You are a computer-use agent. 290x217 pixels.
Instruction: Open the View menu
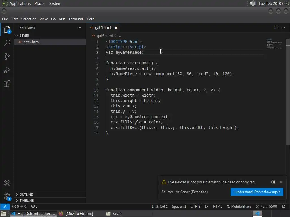43,19
